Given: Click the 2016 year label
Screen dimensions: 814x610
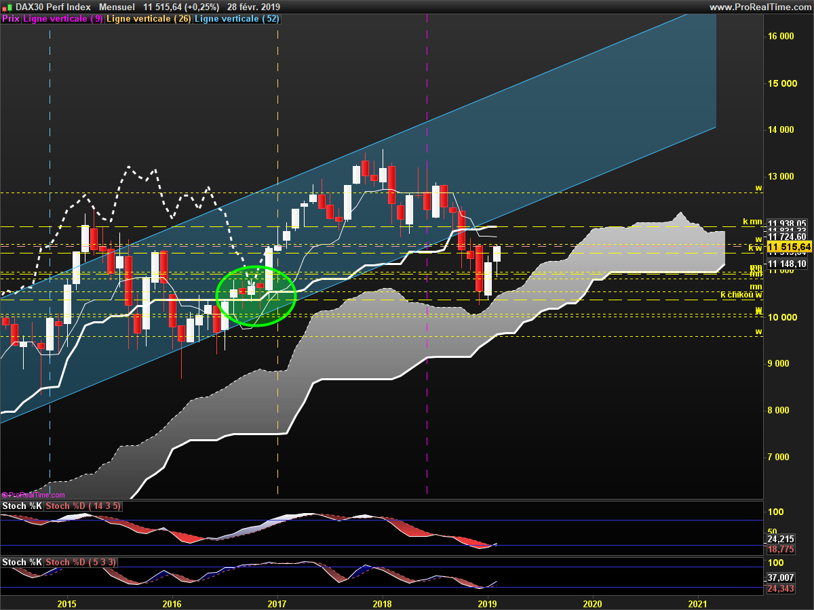Looking at the screenshot, I should [172, 603].
